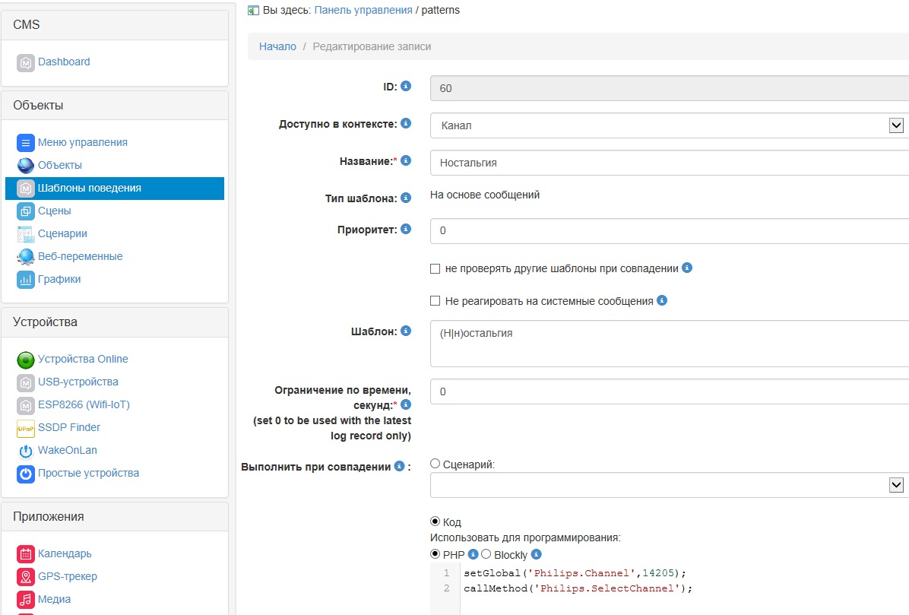Follow the Панель управления breadcrumb link
The width and height of the screenshot is (909, 615).
tap(363, 10)
